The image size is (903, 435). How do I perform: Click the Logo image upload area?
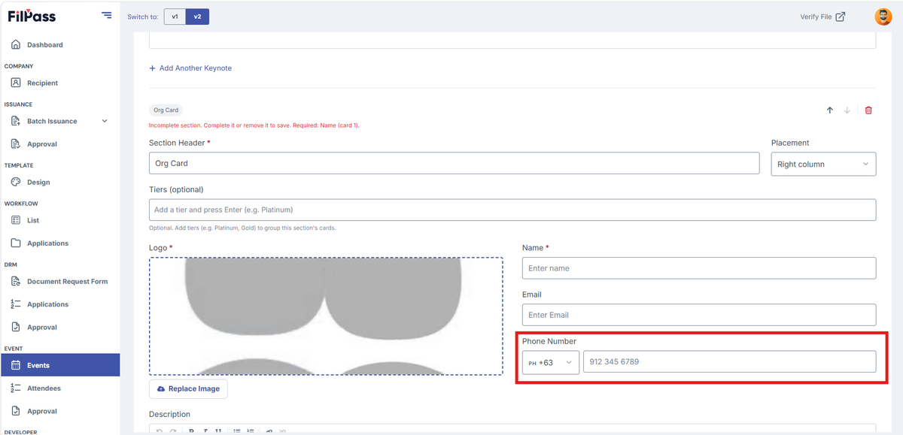point(326,316)
